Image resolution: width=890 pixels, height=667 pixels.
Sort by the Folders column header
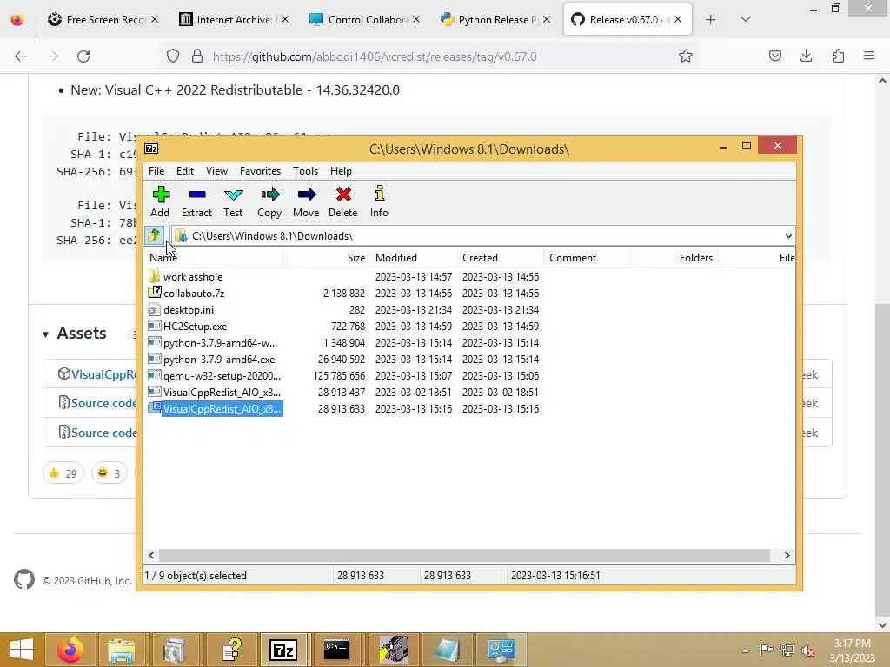[674, 257]
